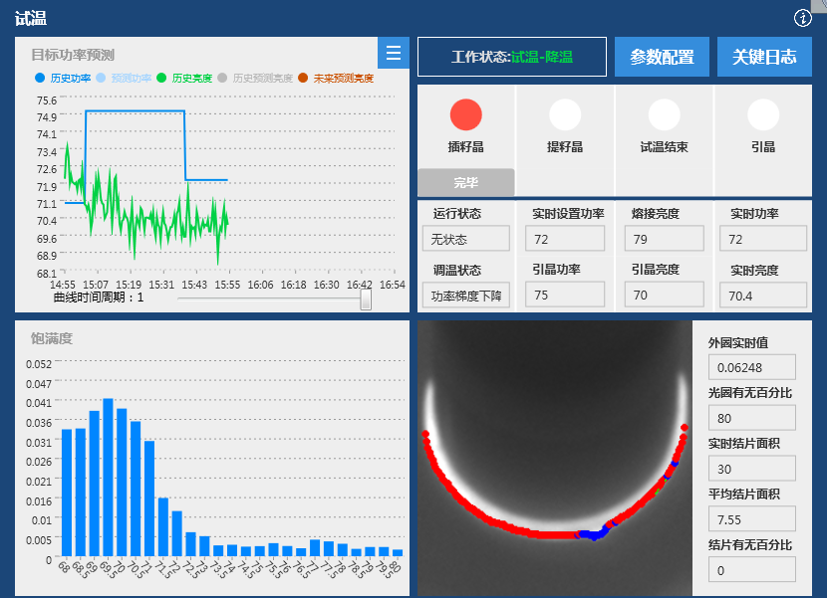This screenshot has height=598, width=827.
Task: Open the chart hamburger menu
Action: pos(394,54)
